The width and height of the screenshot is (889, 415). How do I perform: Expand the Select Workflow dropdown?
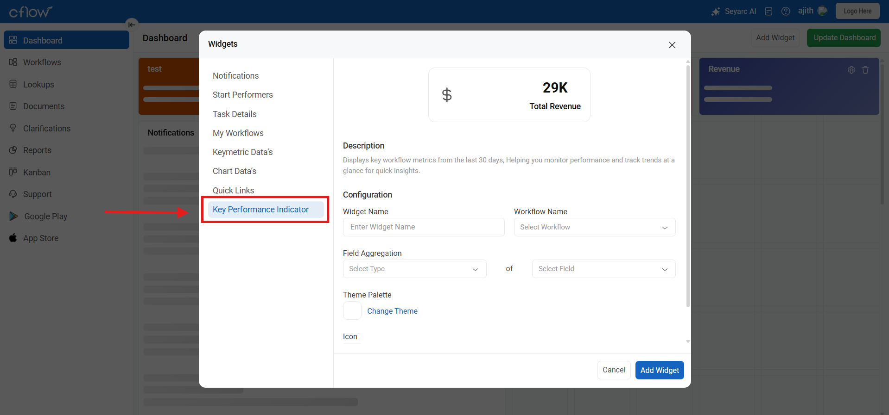click(x=594, y=227)
